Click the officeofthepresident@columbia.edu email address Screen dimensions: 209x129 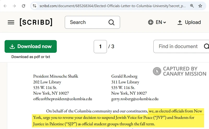click(62, 99)
